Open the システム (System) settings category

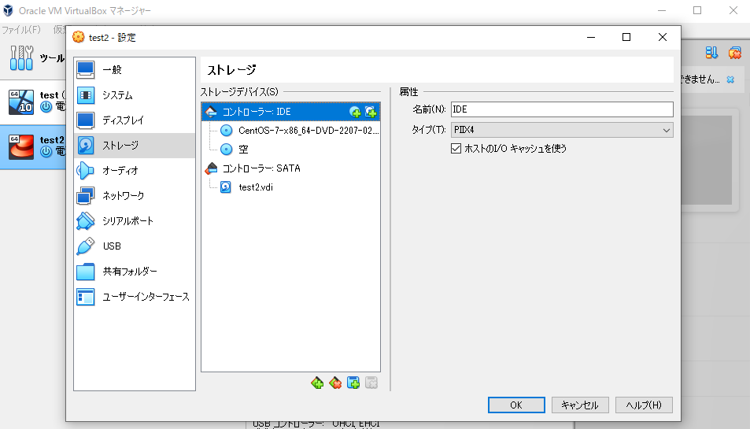(x=135, y=95)
